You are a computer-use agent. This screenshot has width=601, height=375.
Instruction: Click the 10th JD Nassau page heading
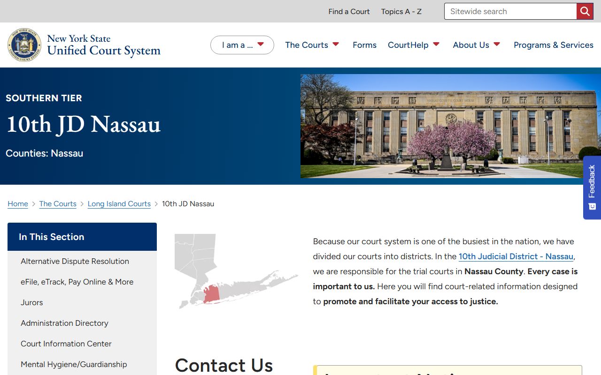click(83, 124)
